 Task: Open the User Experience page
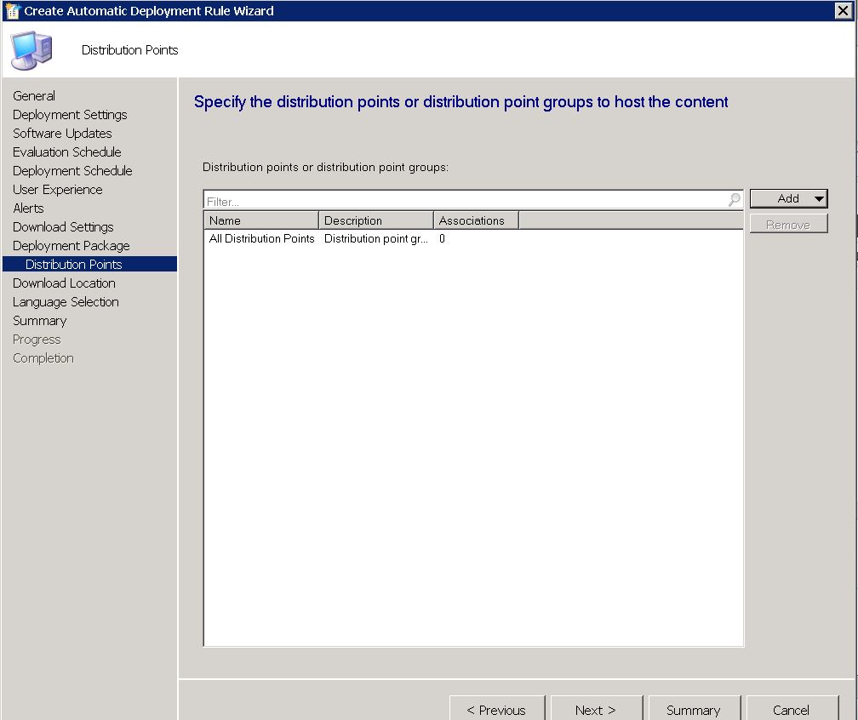(x=58, y=189)
